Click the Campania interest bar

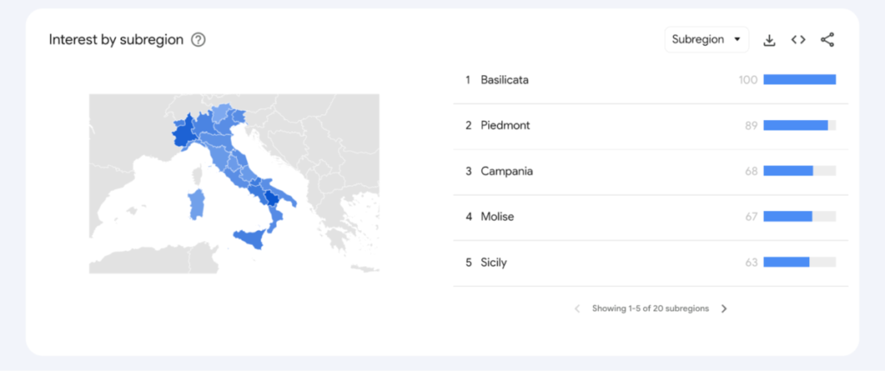tap(788, 171)
